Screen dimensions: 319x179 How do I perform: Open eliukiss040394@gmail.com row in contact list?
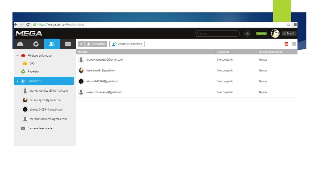187,81
